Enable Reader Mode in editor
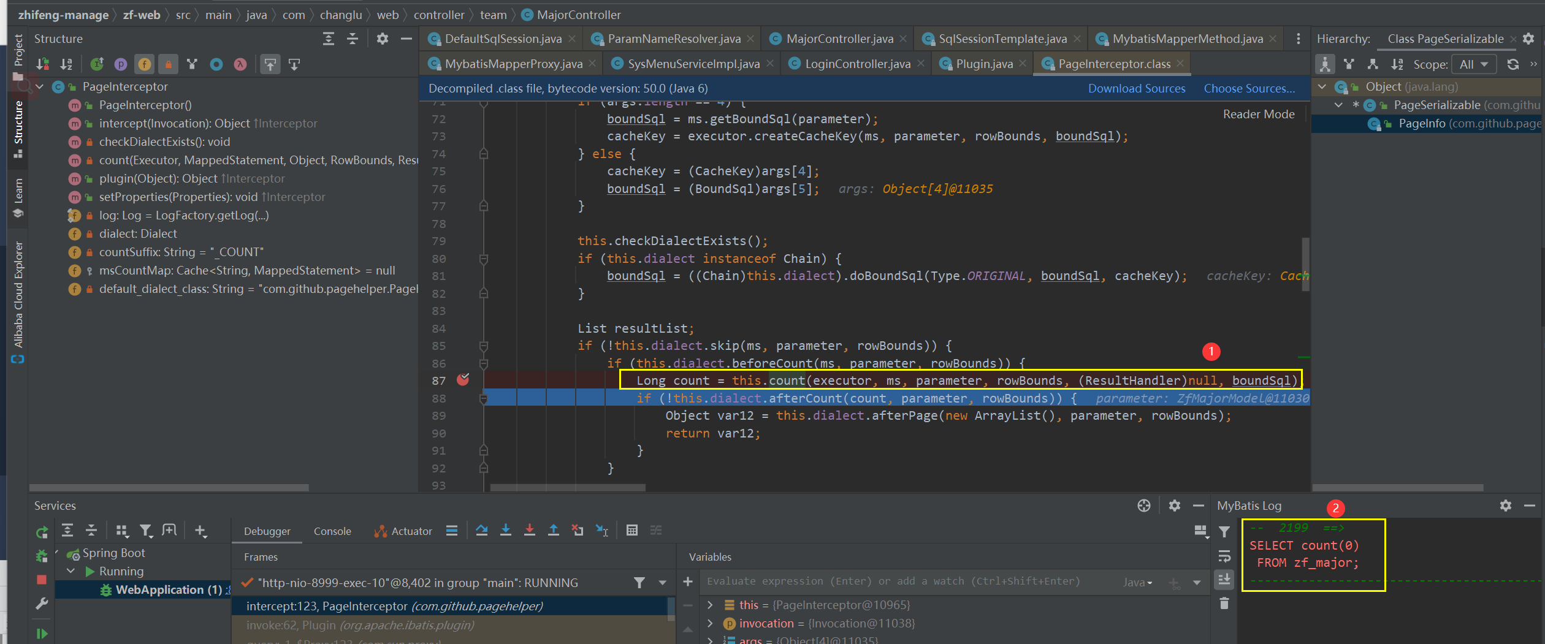 pyautogui.click(x=1259, y=114)
